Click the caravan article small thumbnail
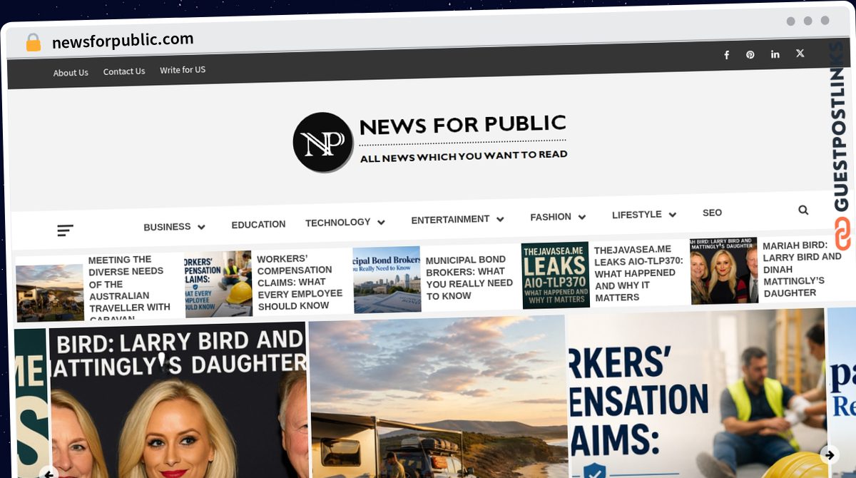This screenshot has height=478, width=856. [x=50, y=293]
